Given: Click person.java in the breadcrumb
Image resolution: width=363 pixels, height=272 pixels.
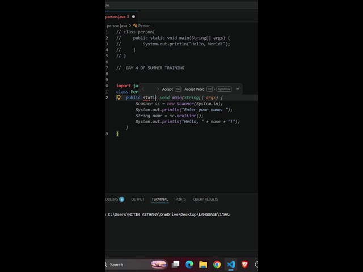Looking at the screenshot, I should pos(117,25).
